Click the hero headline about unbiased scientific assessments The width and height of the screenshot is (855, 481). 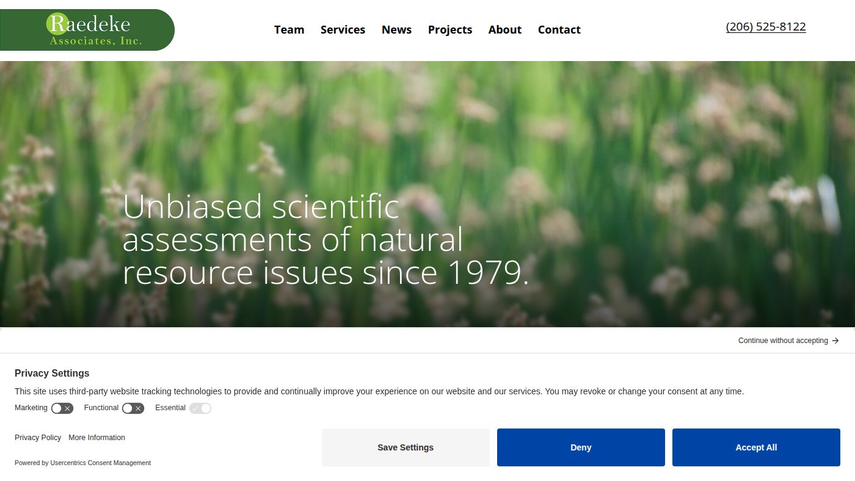click(x=326, y=239)
